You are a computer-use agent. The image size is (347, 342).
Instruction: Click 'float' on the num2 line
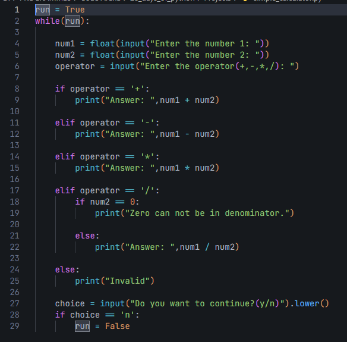pos(102,55)
